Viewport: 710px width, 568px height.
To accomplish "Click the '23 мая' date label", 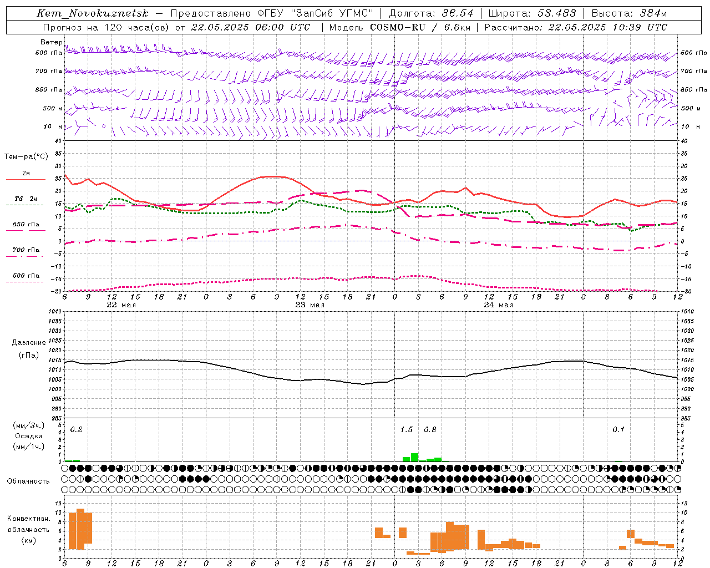I will coord(310,305).
